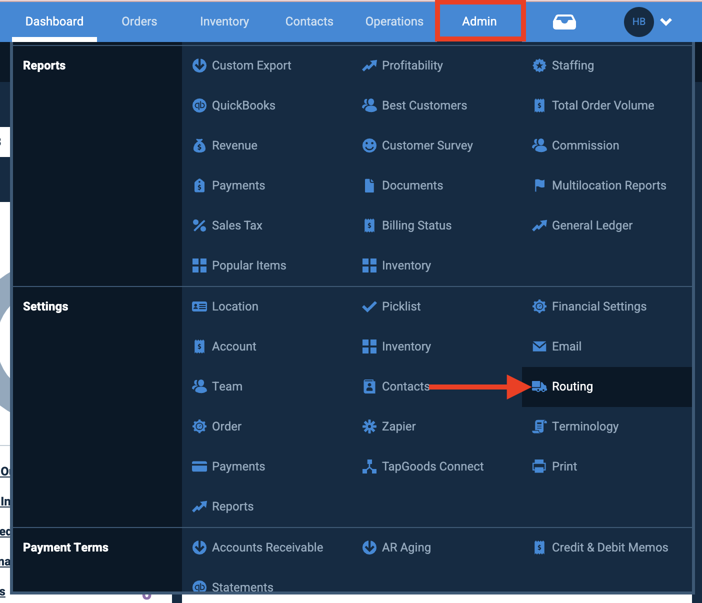
Task: Open Inventory under Reports
Action: click(x=406, y=265)
